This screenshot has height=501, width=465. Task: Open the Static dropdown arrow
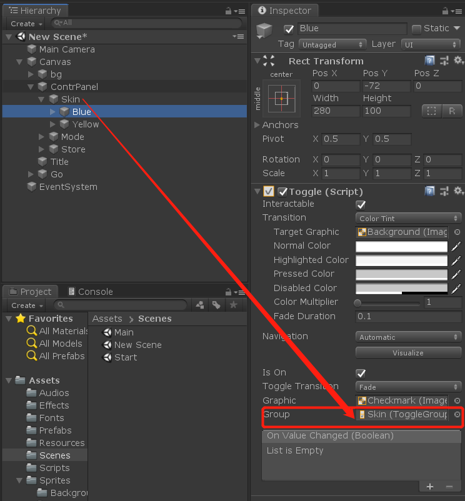(x=457, y=29)
